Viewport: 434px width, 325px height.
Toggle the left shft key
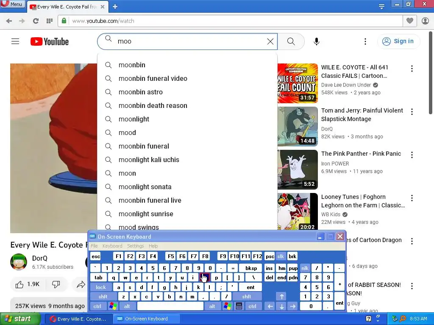pyautogui.click(x=103, y=297)
